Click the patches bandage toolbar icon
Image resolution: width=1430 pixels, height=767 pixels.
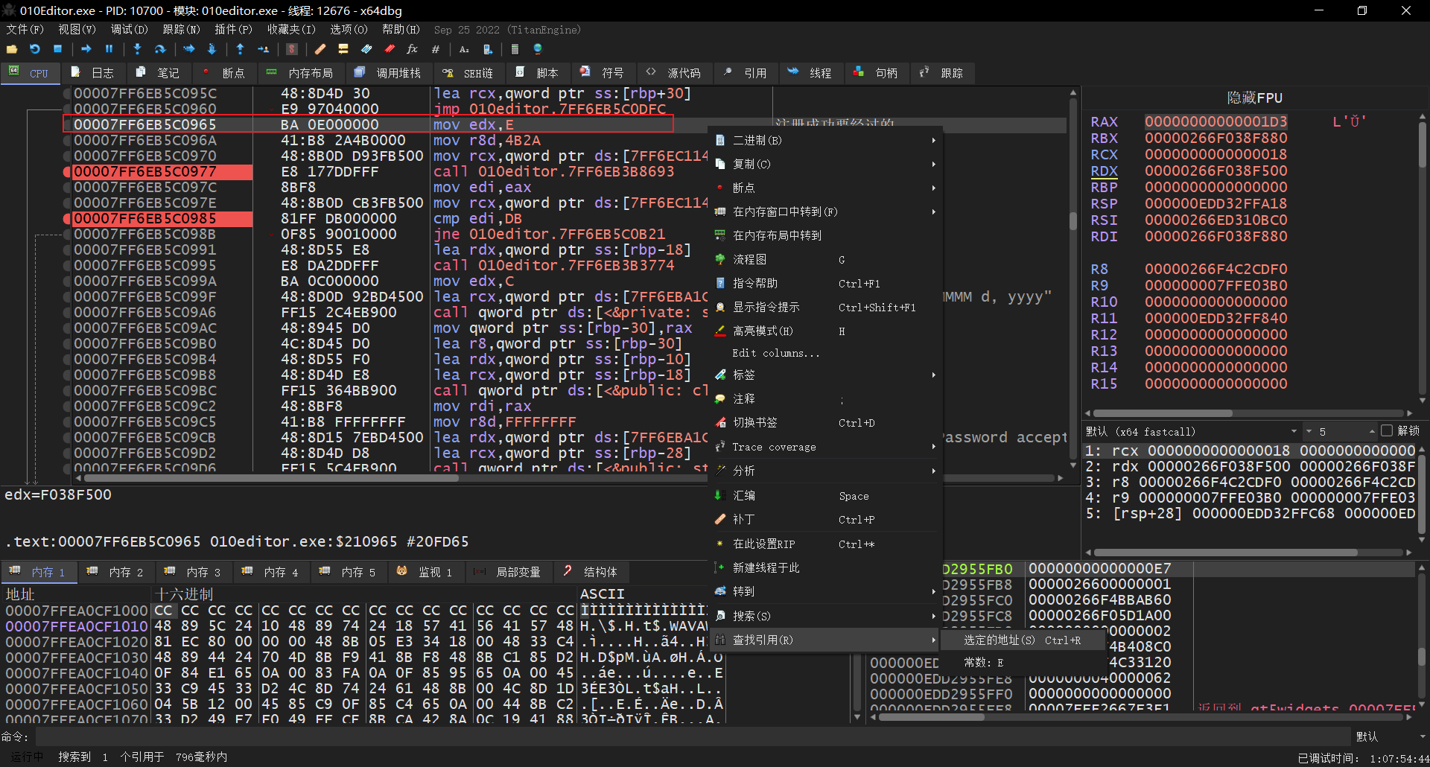pyautogui.click(x=320, y=49)
